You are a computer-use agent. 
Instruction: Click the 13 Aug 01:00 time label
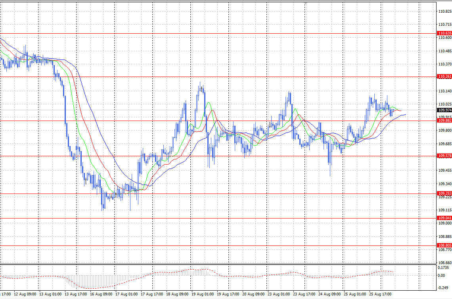(x=50, y=294)
